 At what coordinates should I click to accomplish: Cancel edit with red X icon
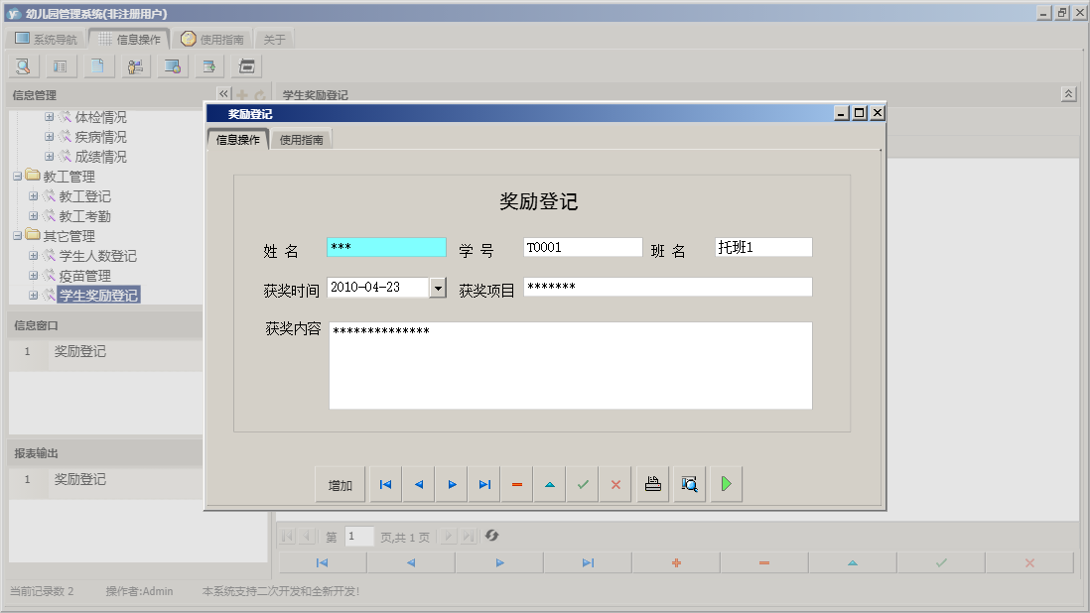click(x=615, y=484)
